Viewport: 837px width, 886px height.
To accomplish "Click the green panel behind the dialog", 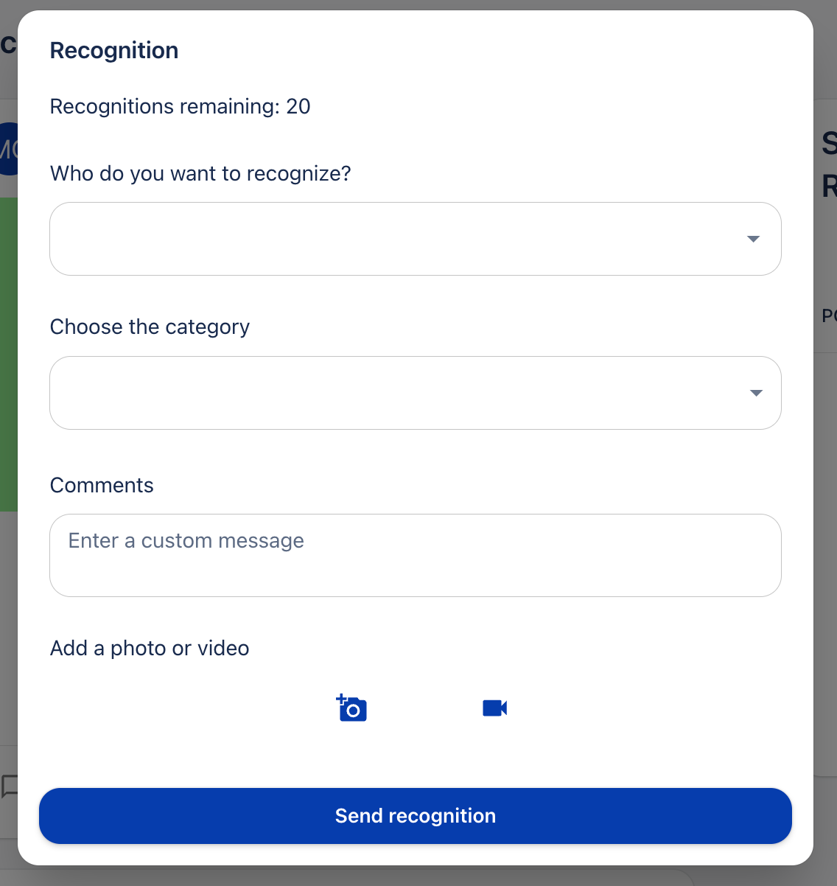I will 8,354.
